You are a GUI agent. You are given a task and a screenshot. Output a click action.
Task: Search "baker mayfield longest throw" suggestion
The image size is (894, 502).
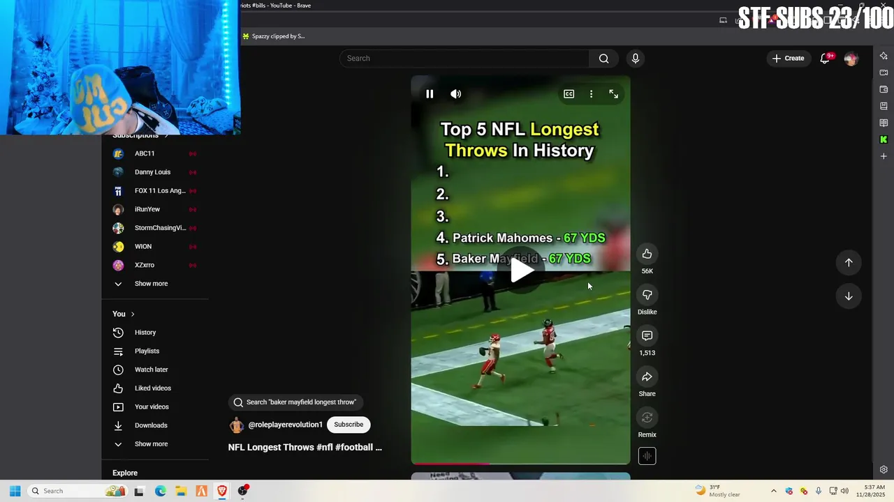click(x=295, y=402)
